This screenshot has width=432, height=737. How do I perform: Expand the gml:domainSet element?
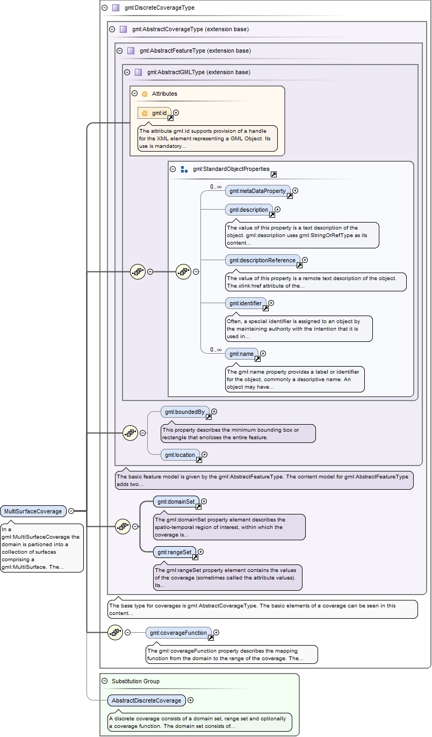[x=204, y=502]
